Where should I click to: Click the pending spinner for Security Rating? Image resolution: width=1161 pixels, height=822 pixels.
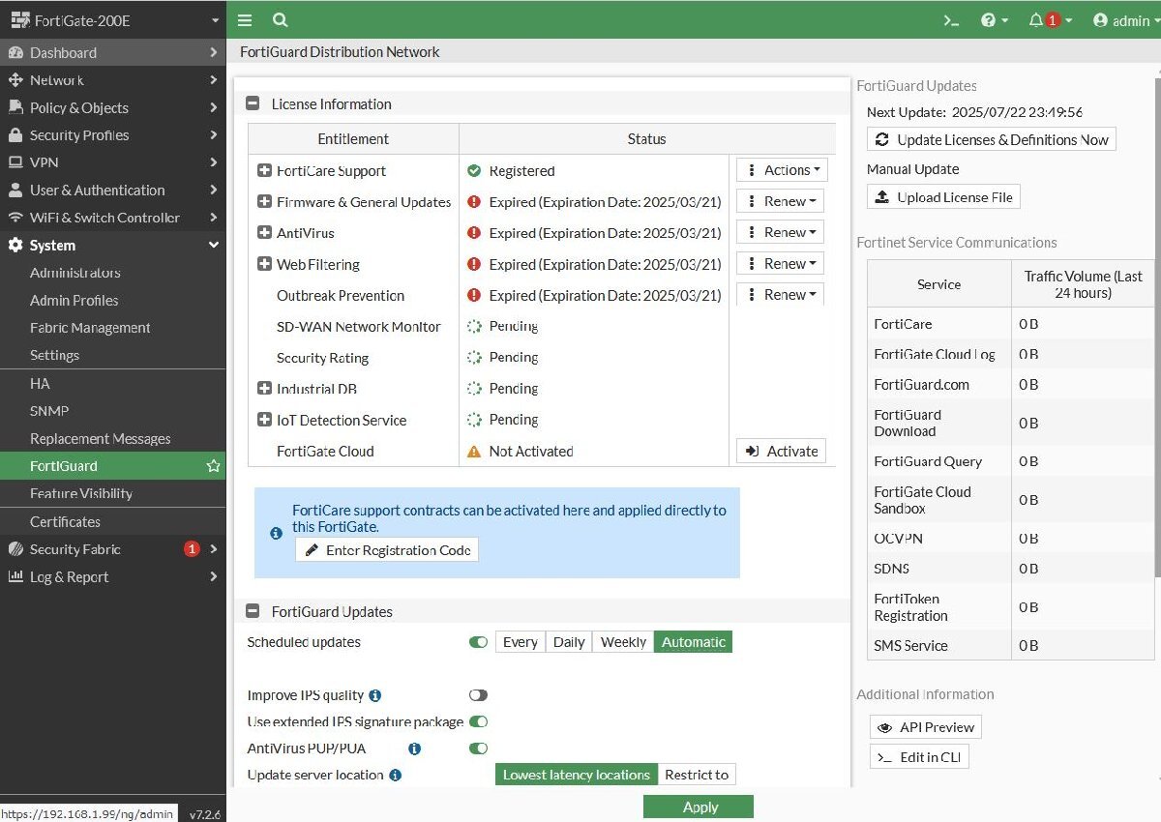coord(474,358)
